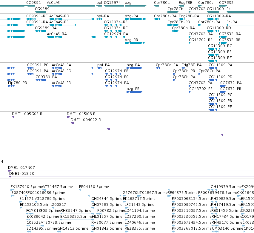Image resolution: width=254 pixels, height=233 pixels.
Task: Select transcript CG9391-RC
Action: tap(31, 19)
